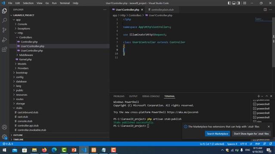Maximize the terminal panel size
Viewport: 275px width, 154px height.
click(266, 96)
